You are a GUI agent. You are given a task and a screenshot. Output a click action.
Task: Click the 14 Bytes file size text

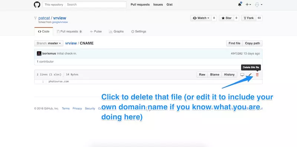tap(72, 75)
